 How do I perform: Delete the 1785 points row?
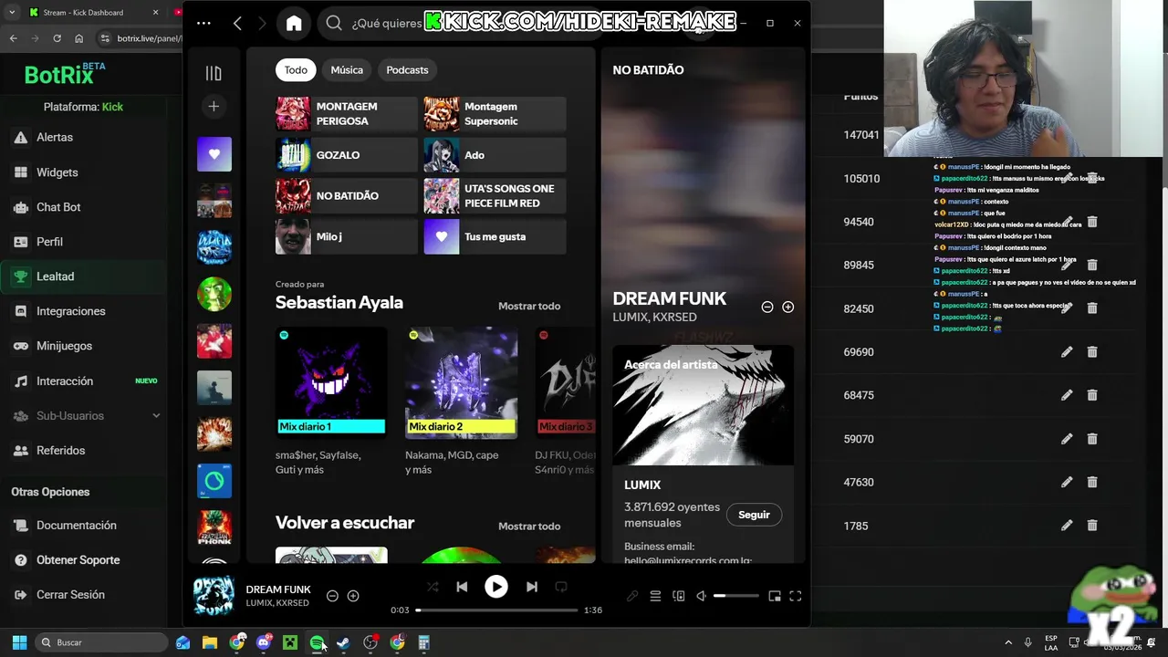point(1092,526)
